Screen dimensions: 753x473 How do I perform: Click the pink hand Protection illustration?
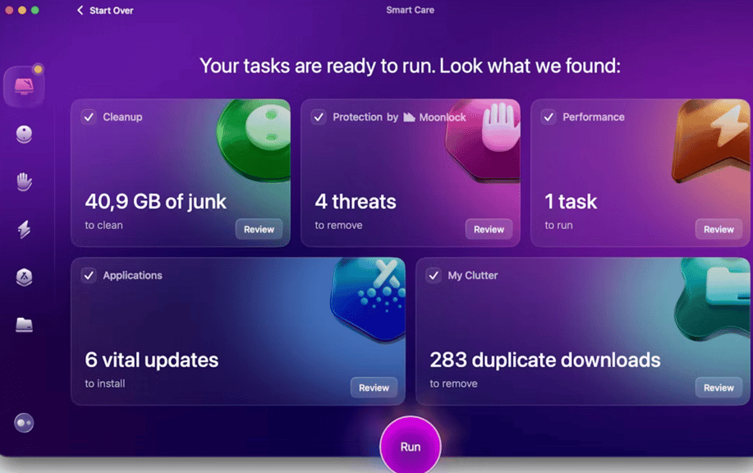[484, 140]
